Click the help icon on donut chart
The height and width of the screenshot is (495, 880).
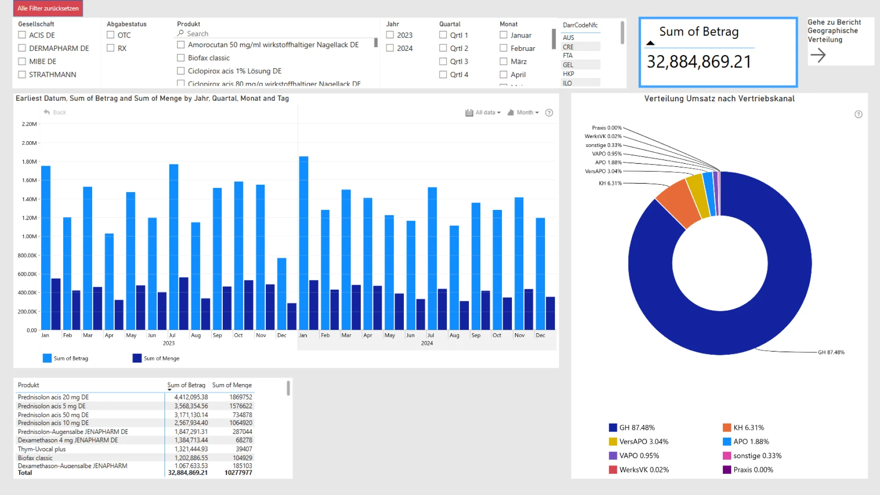coord(858,115)
